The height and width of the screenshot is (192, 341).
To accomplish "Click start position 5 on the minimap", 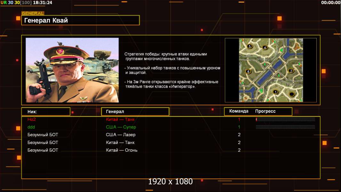I will tap(250, 46).
